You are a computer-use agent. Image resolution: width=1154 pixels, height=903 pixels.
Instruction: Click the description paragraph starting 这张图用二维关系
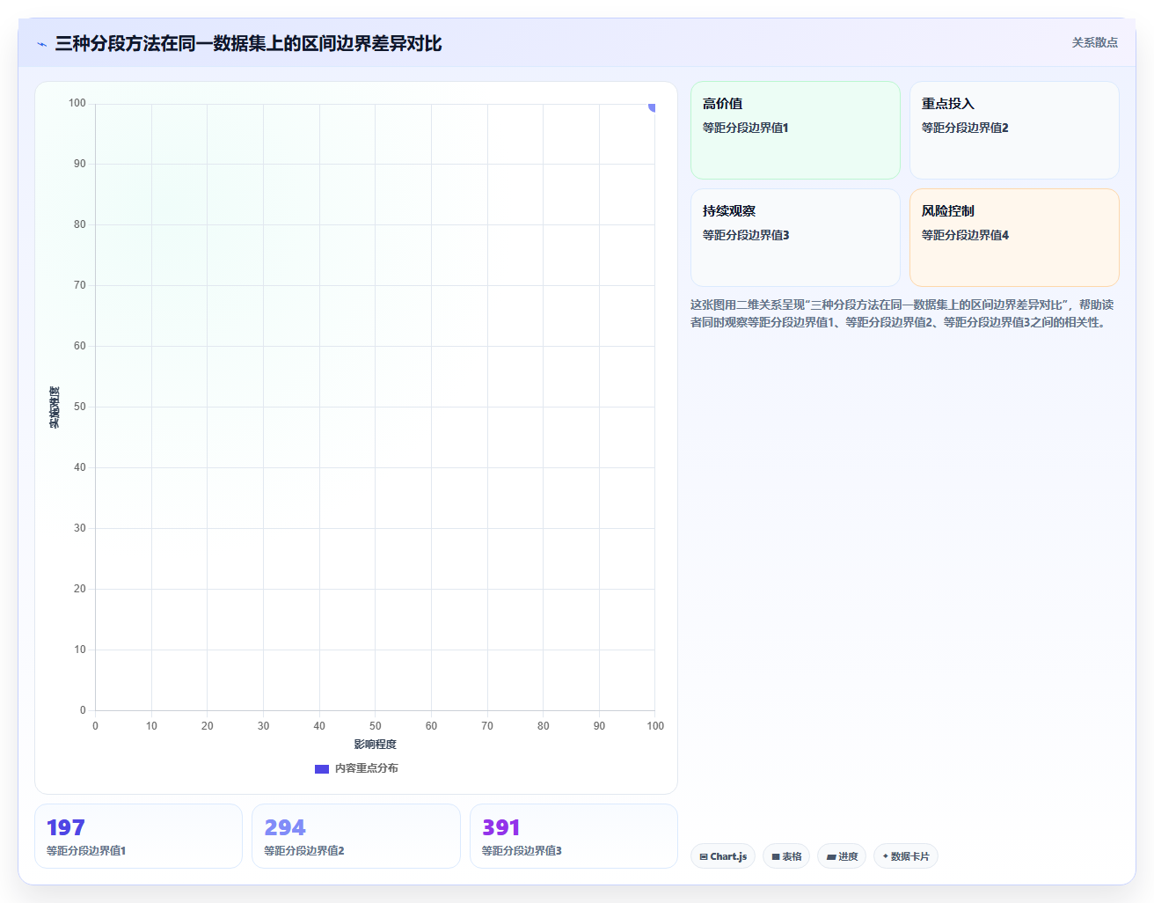[902, 313]
